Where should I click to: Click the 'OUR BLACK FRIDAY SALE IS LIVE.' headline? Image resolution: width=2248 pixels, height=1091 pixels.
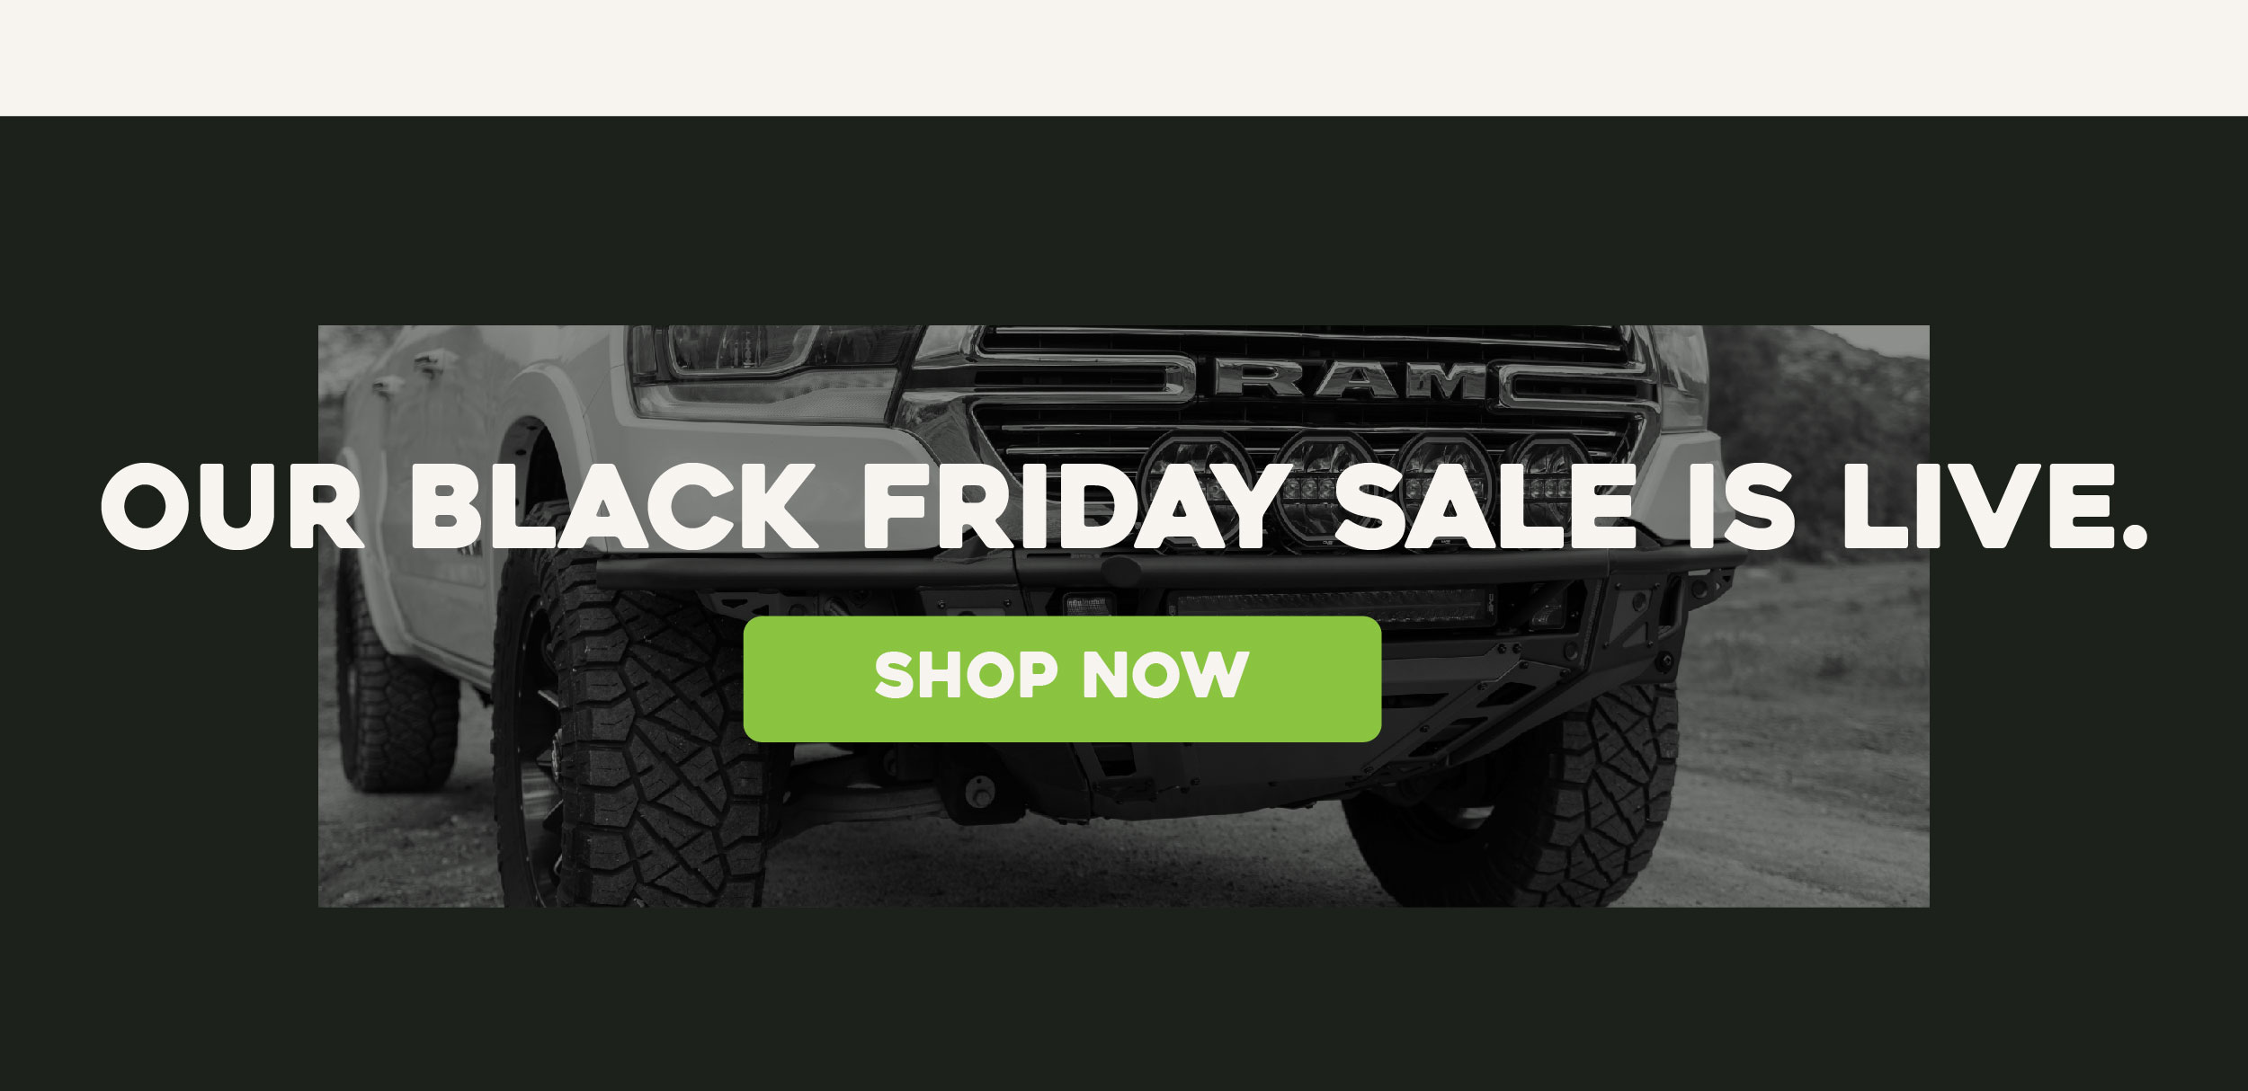coord(1124,506)
